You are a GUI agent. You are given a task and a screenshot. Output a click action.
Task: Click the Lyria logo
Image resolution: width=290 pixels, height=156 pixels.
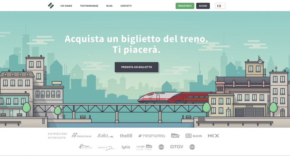pyautogui.click(x=126, y=147)
